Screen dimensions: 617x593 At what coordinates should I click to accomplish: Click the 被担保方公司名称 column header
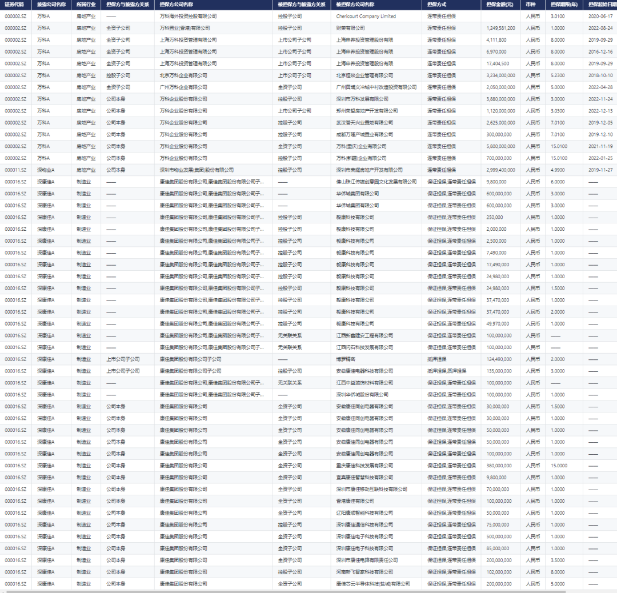(x=355, y=5)
